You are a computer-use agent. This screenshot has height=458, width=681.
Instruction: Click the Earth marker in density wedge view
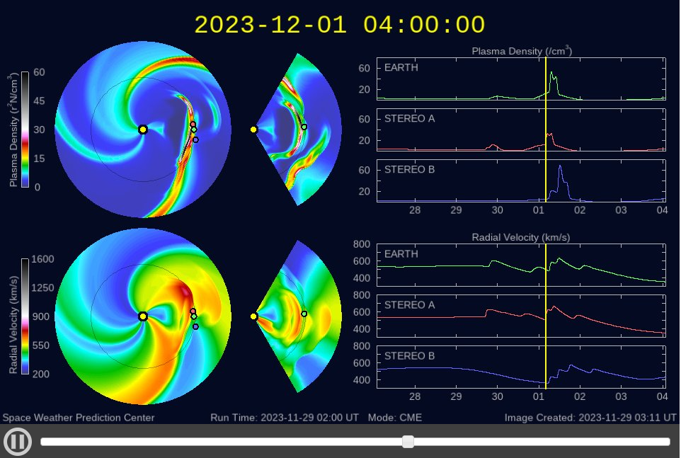coord(304,127)
